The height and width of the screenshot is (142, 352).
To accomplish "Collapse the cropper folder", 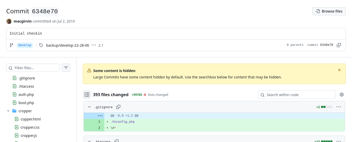I will coord(8,111).
